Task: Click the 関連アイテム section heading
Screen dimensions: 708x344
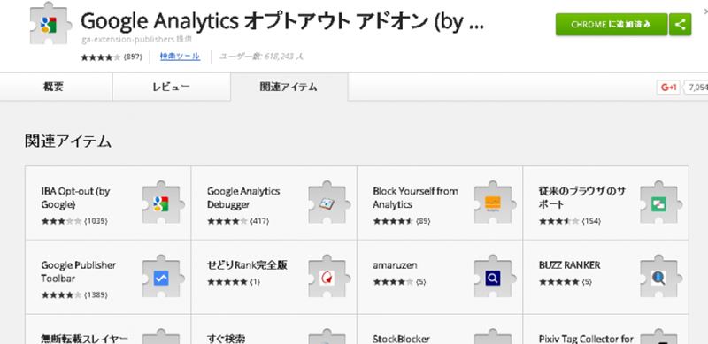Action: pyautogui.click(x=68, y=141)
